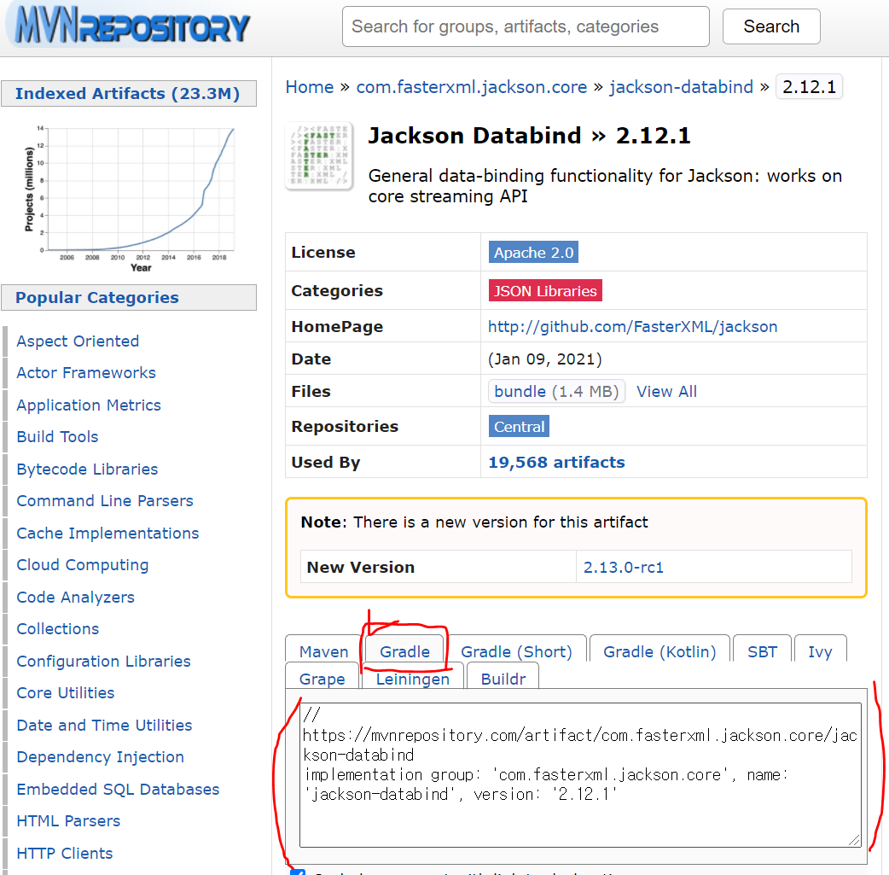Open the Command Line Parsers category
Image resolution: width=889 pixels, height=875 pixels.
point(105,501)
